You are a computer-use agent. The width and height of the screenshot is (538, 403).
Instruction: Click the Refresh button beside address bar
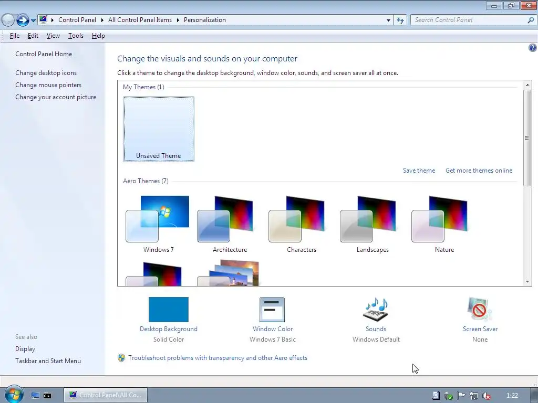tap(400, 20)
